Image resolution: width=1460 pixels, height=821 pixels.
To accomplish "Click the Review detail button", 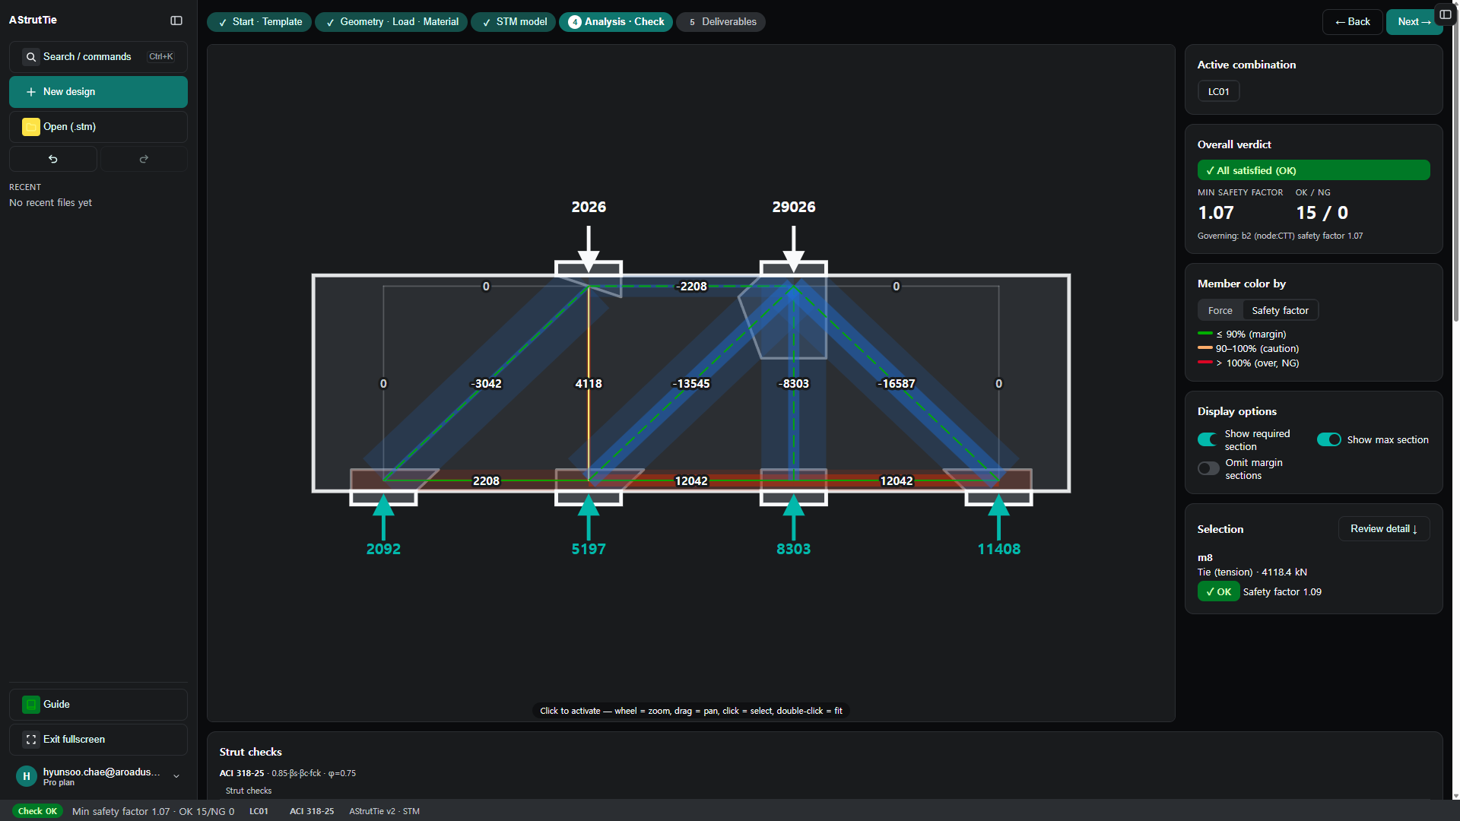I will [1383, 529].
